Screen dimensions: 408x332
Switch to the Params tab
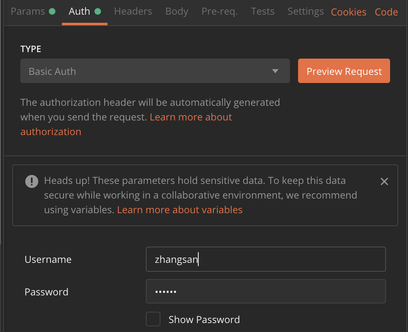[x=28, y=11]
